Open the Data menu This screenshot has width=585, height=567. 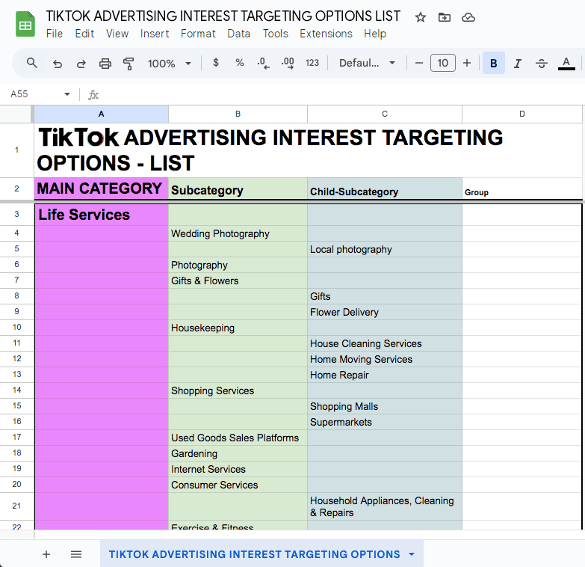pyautogui.click(x=239, y=34)
